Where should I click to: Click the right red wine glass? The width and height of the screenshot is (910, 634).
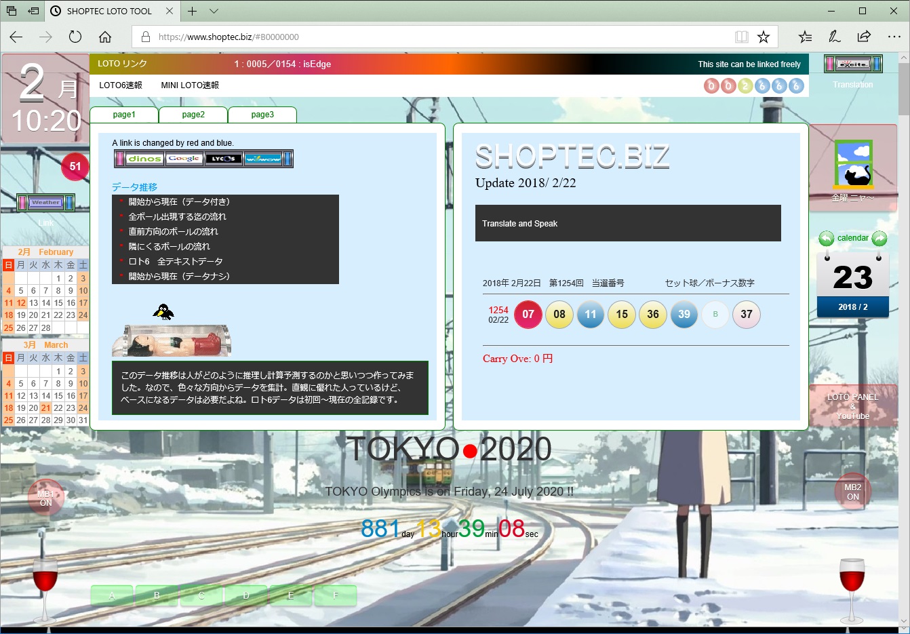click(852, 591)
